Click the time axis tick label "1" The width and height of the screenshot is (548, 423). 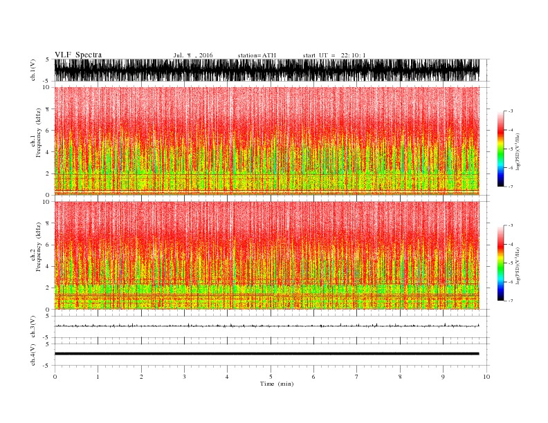(x=98, y=377)
